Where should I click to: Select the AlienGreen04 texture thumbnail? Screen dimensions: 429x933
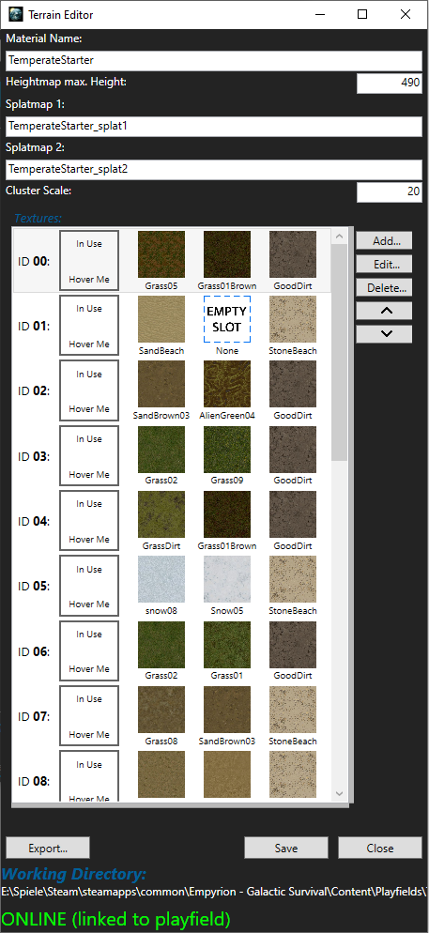(x=227, y=385)
